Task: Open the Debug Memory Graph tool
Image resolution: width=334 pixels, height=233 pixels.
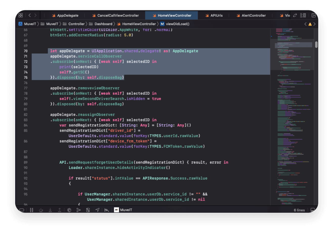Action: [78, 210]
